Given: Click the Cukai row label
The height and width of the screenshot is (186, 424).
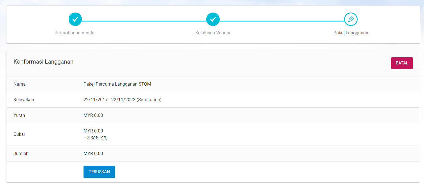Looking at the screenshot, I should coord(19,134).
